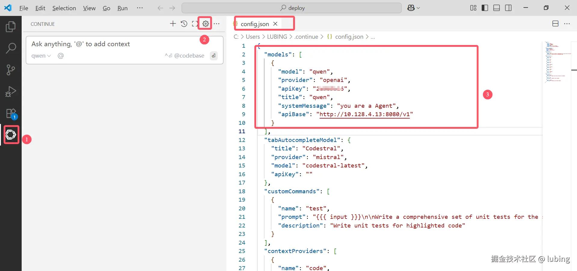
Task: Close the config.json editor tab
Action: tap(275, 24)
